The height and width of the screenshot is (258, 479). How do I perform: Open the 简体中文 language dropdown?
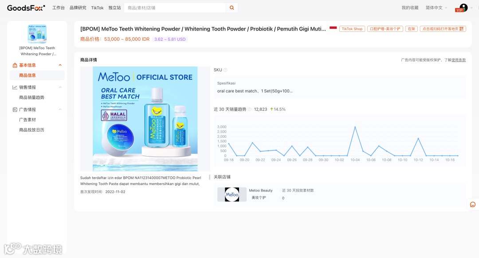[436, 8]
